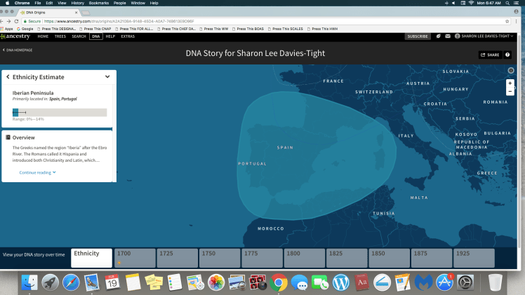Image resolution: width=525 pixels, height=295 pixels.
Task: Open Sharon Lee Davies-Tight account dropdown
Action: coord(488,36)
